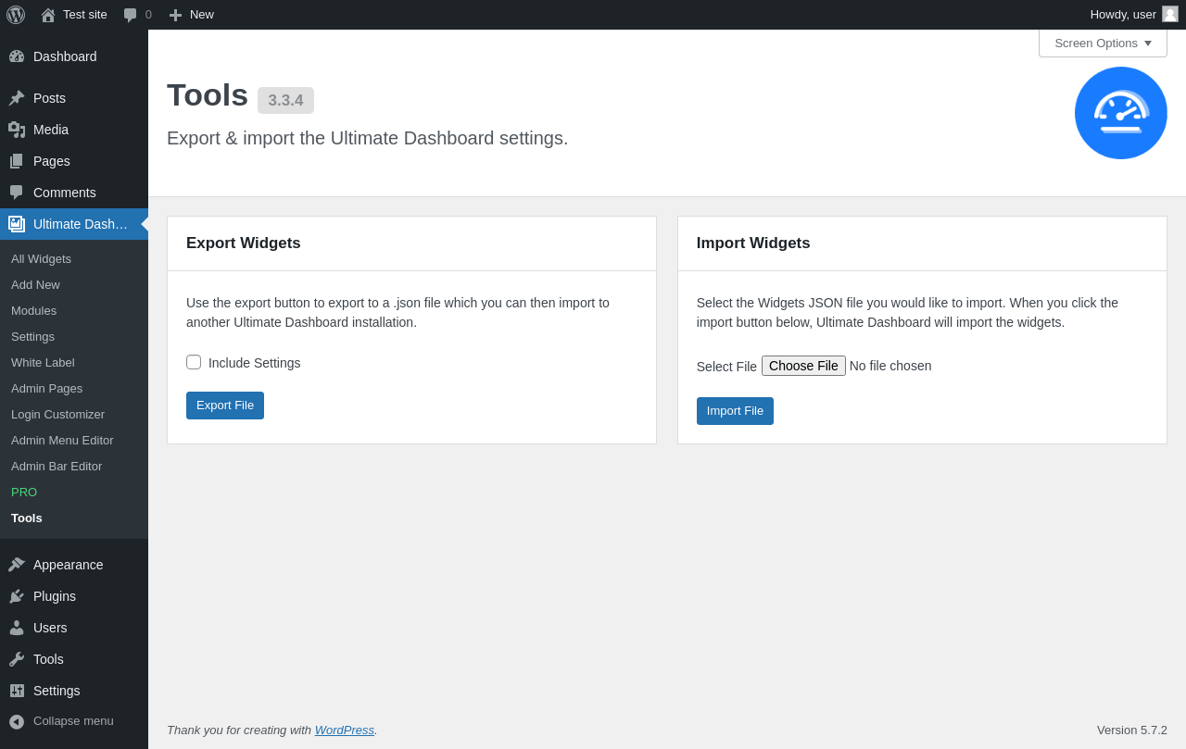Open the Admin Menu Editor submenu item
The image size is (1186, 749).
pos(62,441)
